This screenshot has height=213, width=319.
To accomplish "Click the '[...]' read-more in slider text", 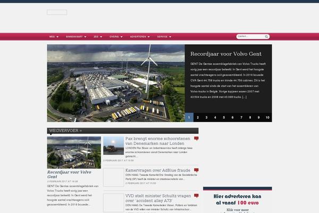I will [x=245, y=97].
